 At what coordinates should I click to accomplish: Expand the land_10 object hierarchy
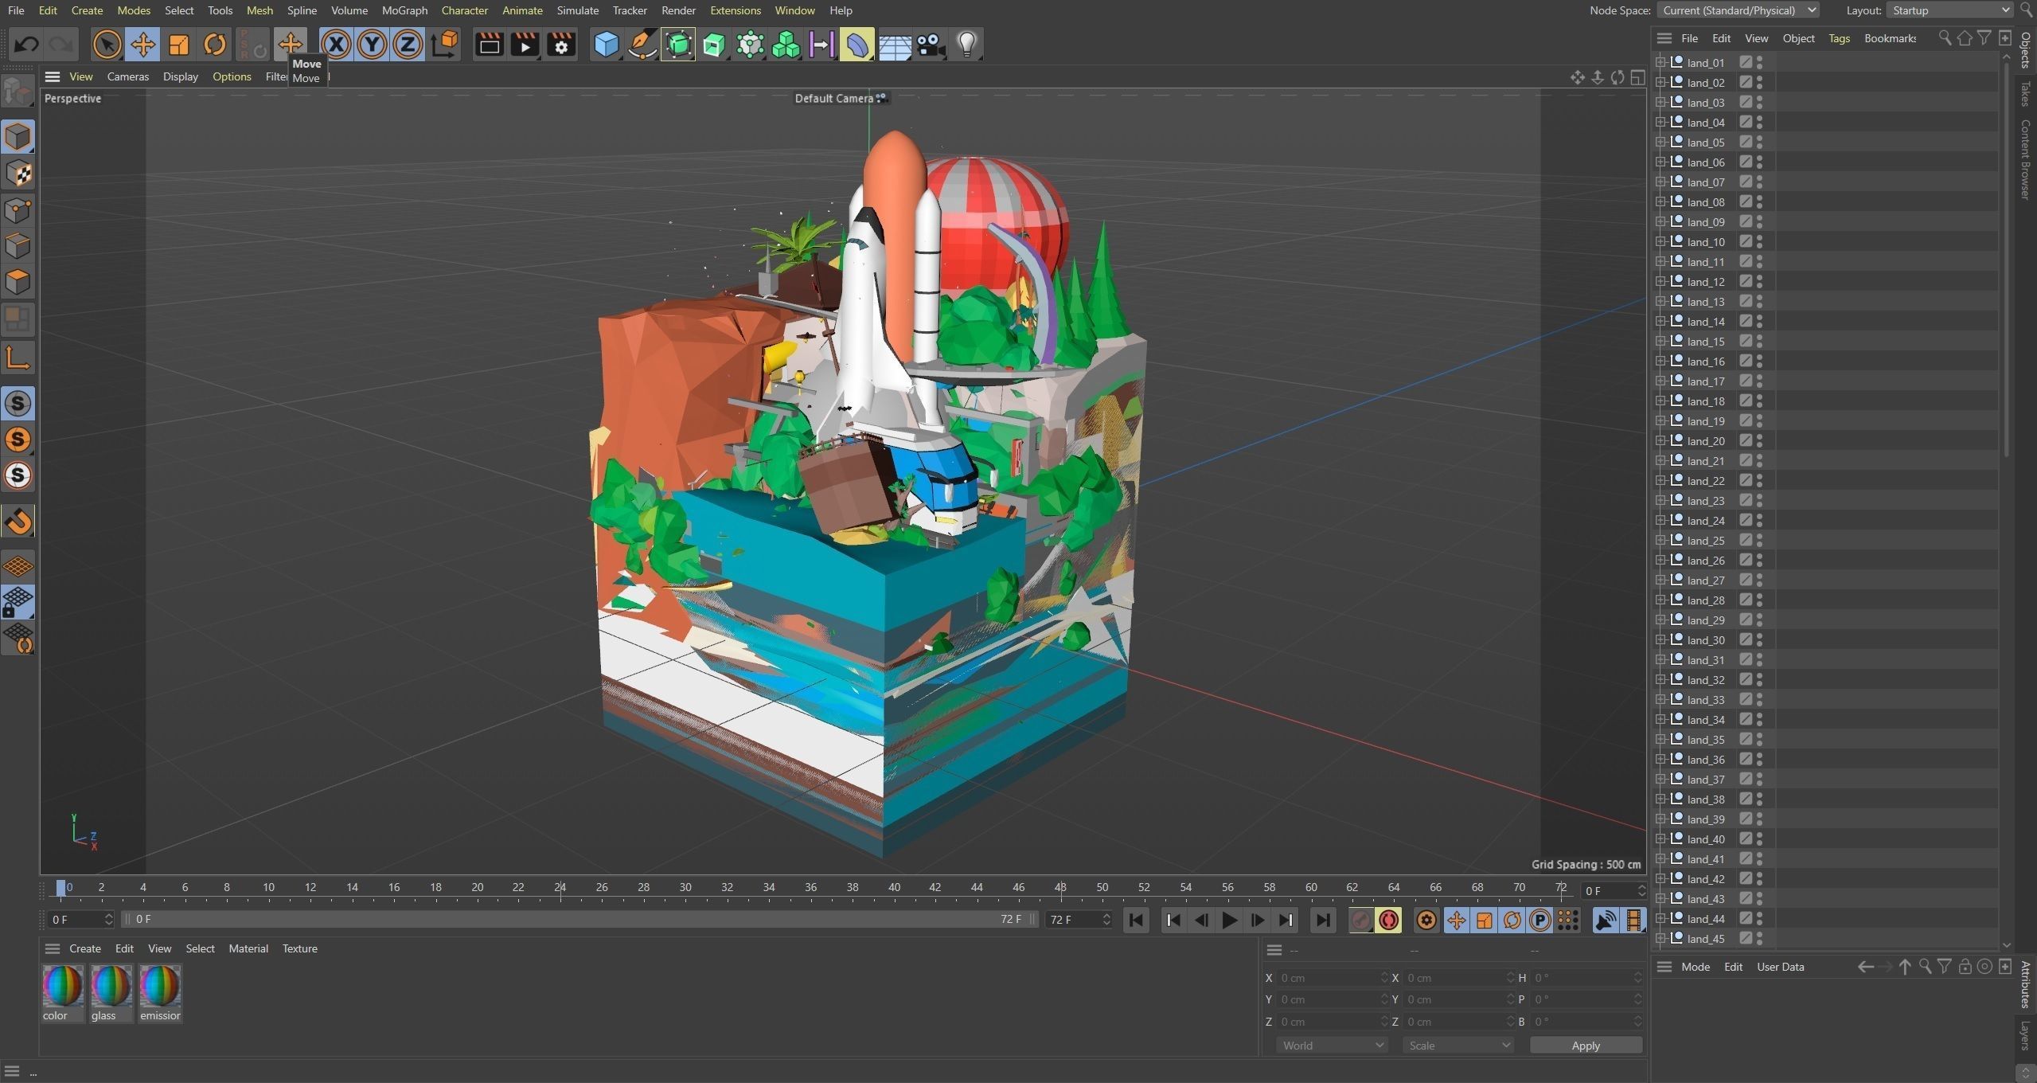point(1660,241)
